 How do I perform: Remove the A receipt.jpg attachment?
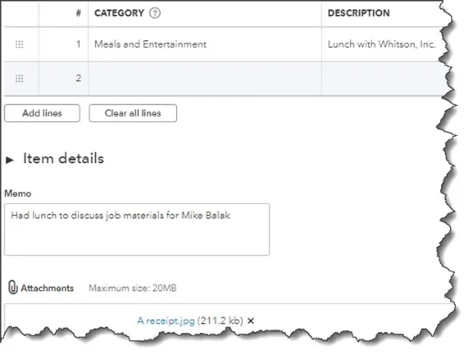251,321
